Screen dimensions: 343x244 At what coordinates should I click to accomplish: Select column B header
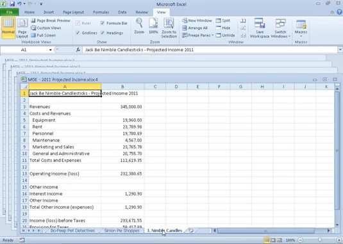(x=122, y=86)
